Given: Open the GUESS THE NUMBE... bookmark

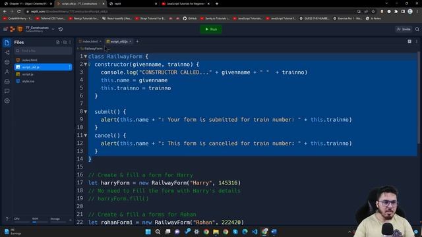Looking at the screenshot, I should pyautogui.click(x=315, y=18).
